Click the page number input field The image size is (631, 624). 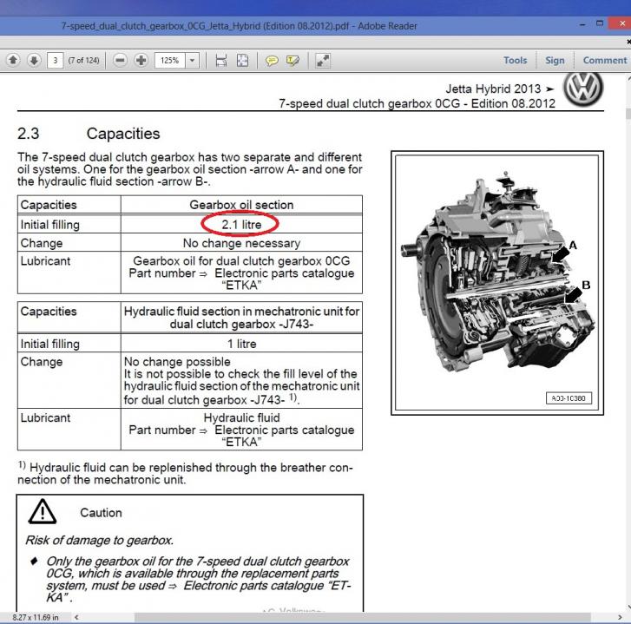(x=56, y=61)
